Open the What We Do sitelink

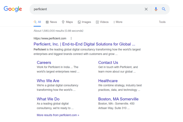48,99
